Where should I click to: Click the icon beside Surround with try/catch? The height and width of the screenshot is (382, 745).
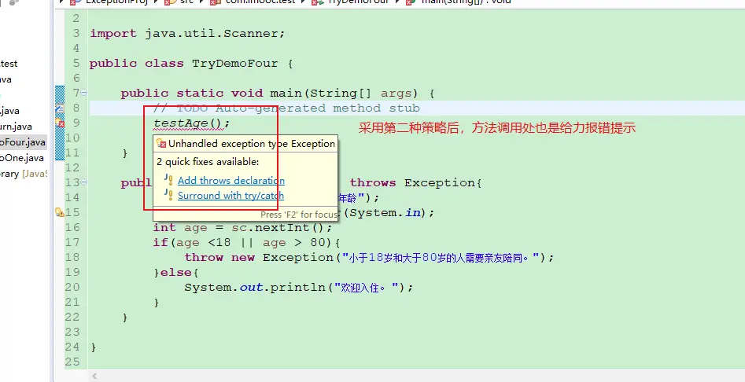[x=168, y=195]
